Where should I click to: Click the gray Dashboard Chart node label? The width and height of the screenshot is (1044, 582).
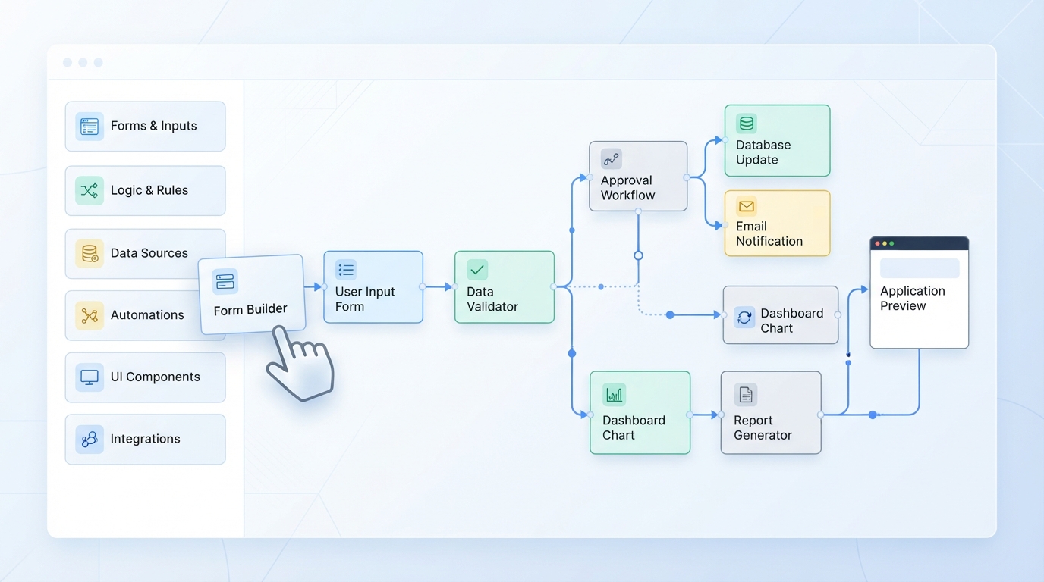[x=792, y=321]
